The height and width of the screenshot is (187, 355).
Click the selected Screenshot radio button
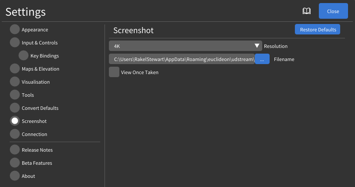tap(15, 121)
